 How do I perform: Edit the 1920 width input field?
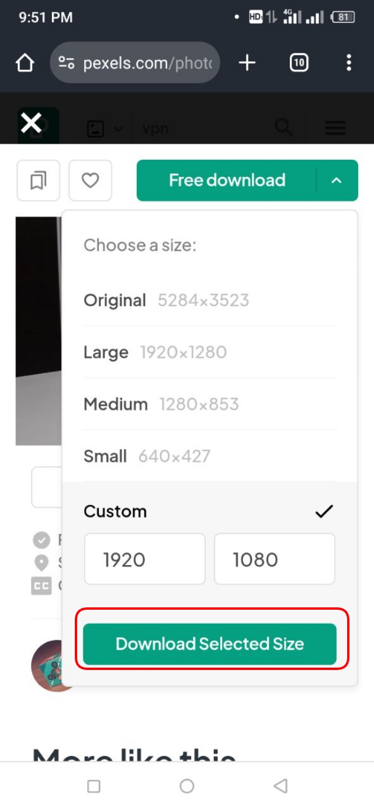coord(144,559)
